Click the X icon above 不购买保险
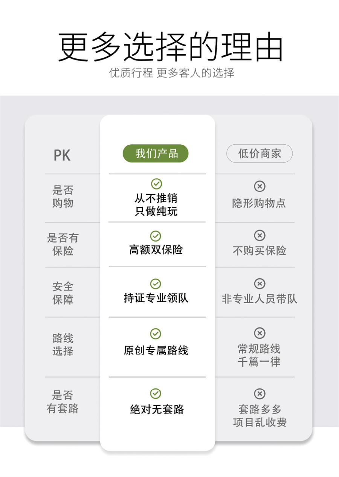This screenshot has height=477, width=339. (x=259, y=236)
